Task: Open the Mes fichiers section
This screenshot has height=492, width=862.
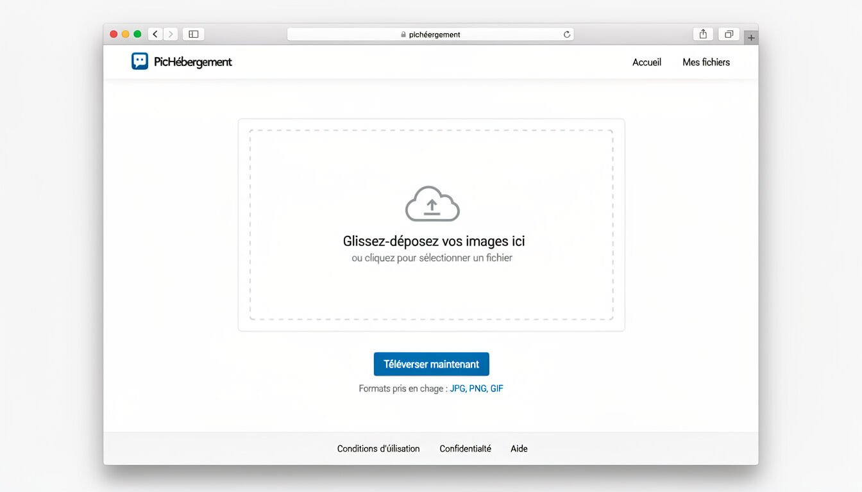Action: (706, 61)
